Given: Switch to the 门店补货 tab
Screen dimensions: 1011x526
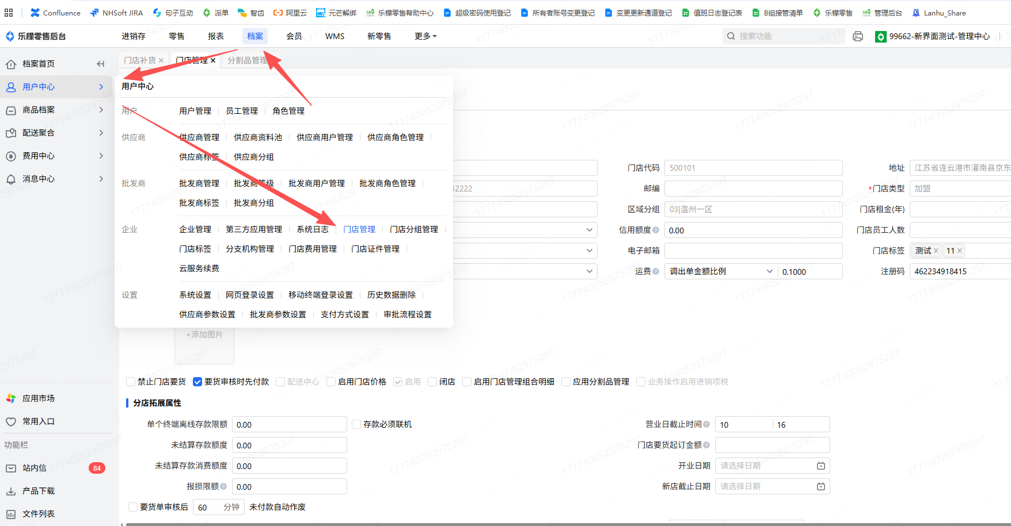Looking at the screenshot, I should point(140,60).
